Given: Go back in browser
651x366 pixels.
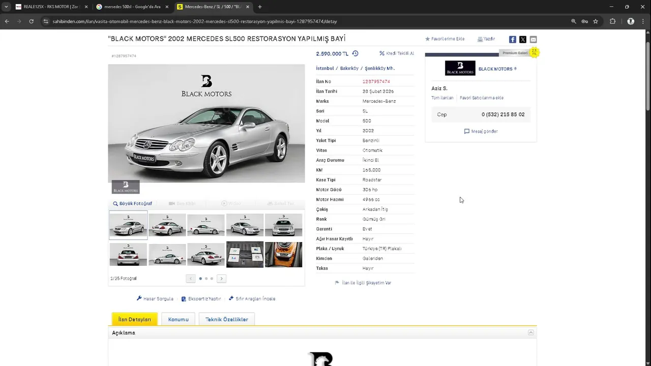Looking at the screenshot, I should (7, 21).
